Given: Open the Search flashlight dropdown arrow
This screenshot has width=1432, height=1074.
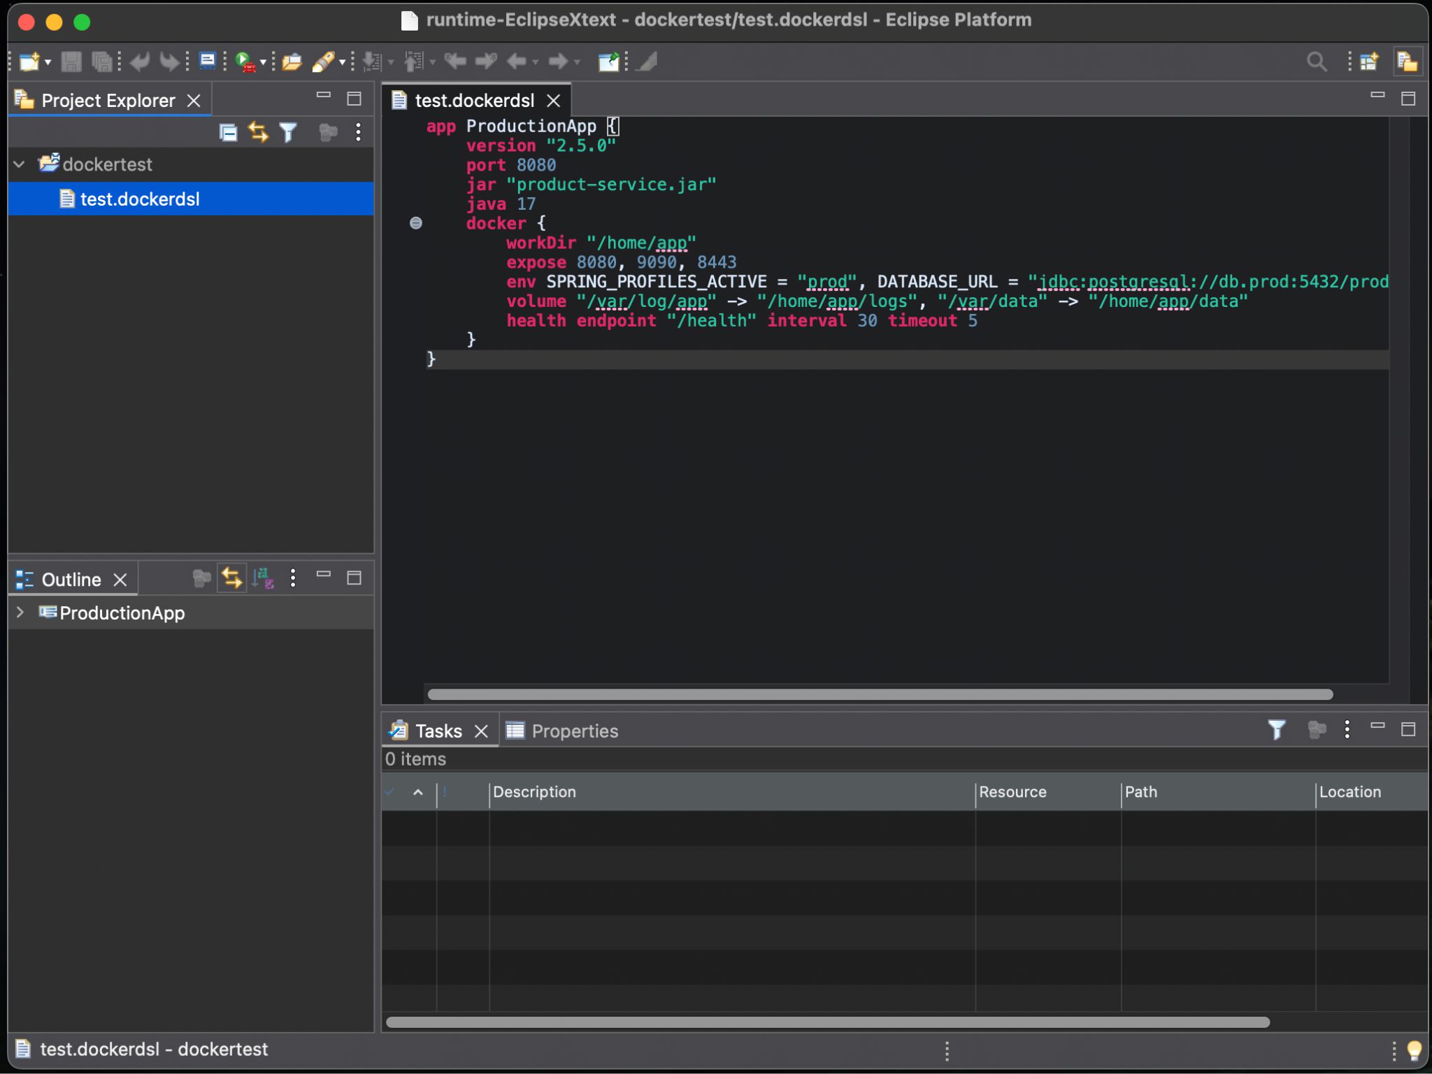Looking at the screenshot, I should (342, 62).
